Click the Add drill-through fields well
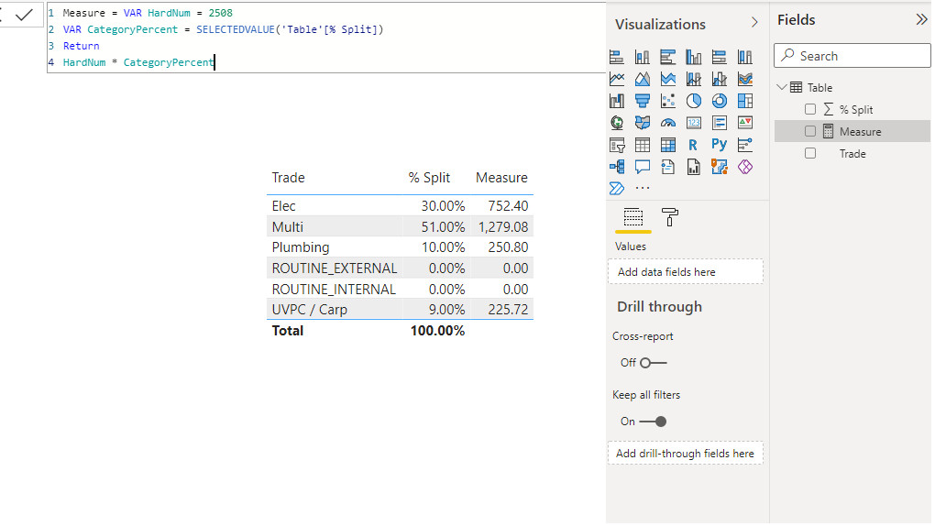The image size is (935, 526). tap(685, 454)
